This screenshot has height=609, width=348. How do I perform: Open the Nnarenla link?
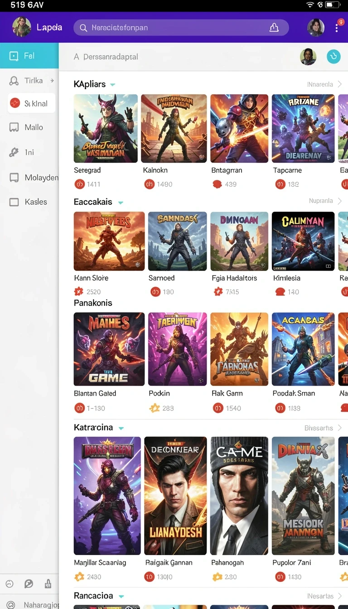[320, 84]
